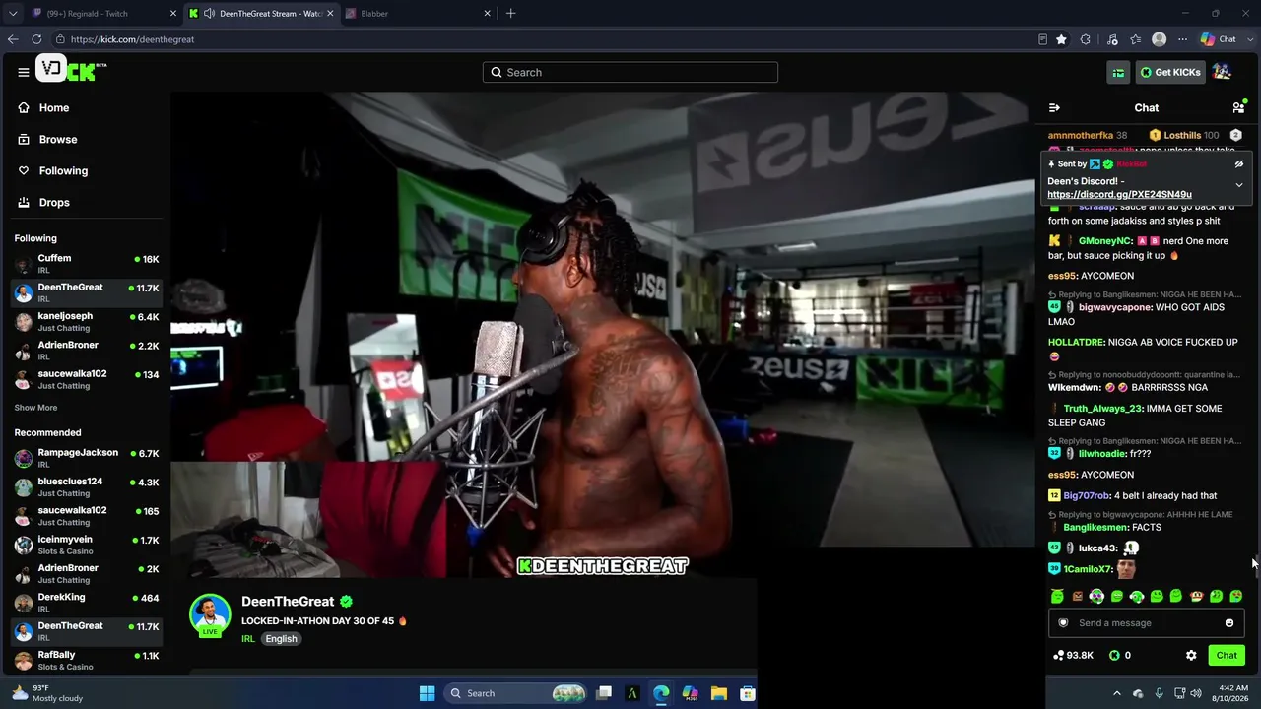Click the chat identity shield icon
Image resolution: width=1261 pixels, height=709 pixels.
pyautogui.click(x=1063, y=622)
